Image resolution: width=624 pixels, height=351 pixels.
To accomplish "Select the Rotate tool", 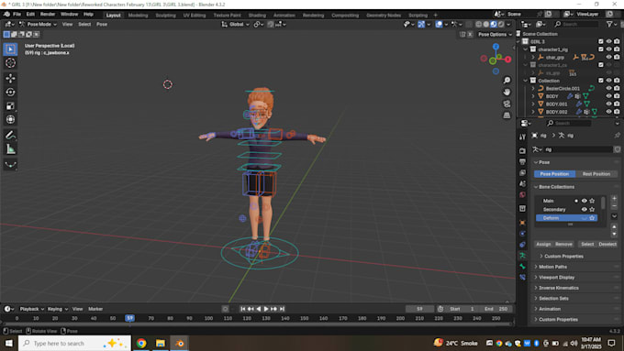I will [10, 92].
